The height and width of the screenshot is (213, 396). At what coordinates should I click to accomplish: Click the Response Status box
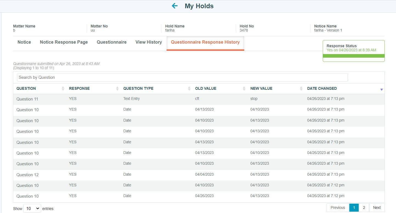pos(354,51)
